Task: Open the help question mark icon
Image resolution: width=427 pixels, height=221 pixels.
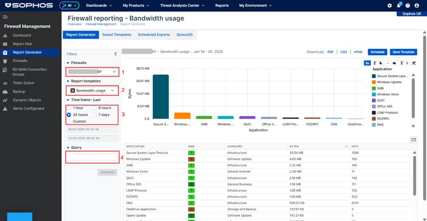Action: (x=407, y=5)
